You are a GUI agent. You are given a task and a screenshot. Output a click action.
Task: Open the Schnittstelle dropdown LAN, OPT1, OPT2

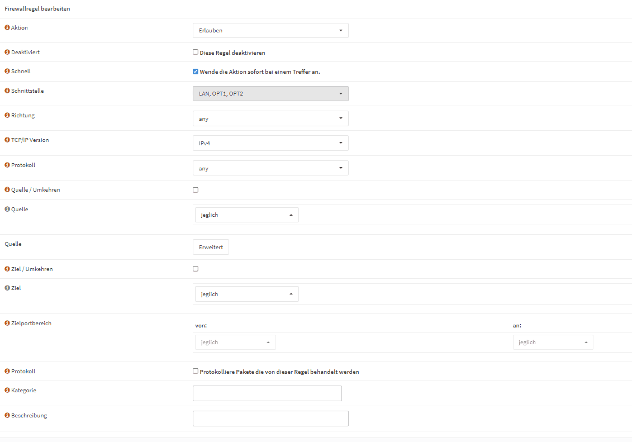[x=270, y=93]
